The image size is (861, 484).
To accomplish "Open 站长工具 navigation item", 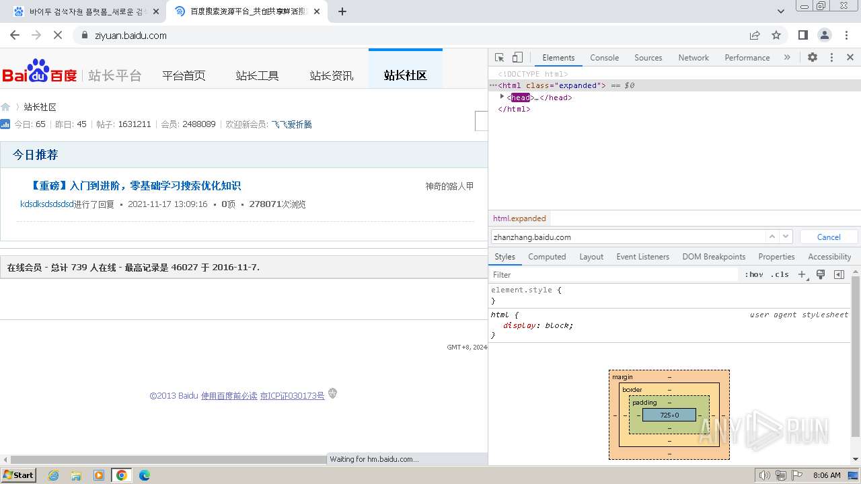I will [x=257, y=75].
